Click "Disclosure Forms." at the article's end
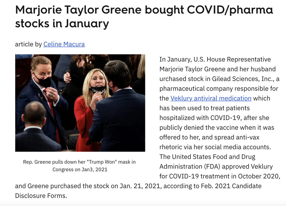 [41, 196]
